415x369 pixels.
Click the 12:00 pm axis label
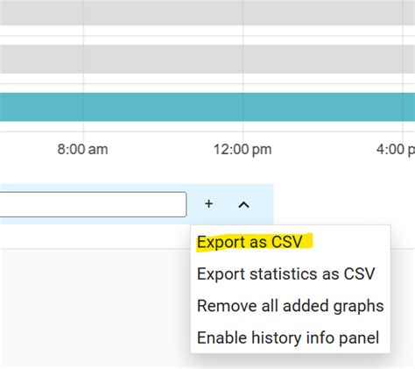[x=243, y=149]
